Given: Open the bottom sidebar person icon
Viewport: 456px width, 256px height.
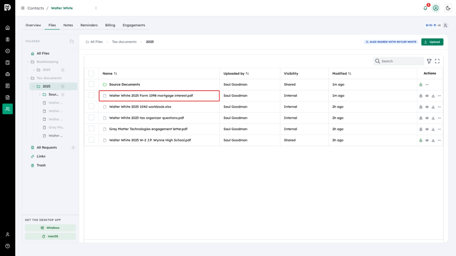Looking at the screenshot, I should coord(8,234).
